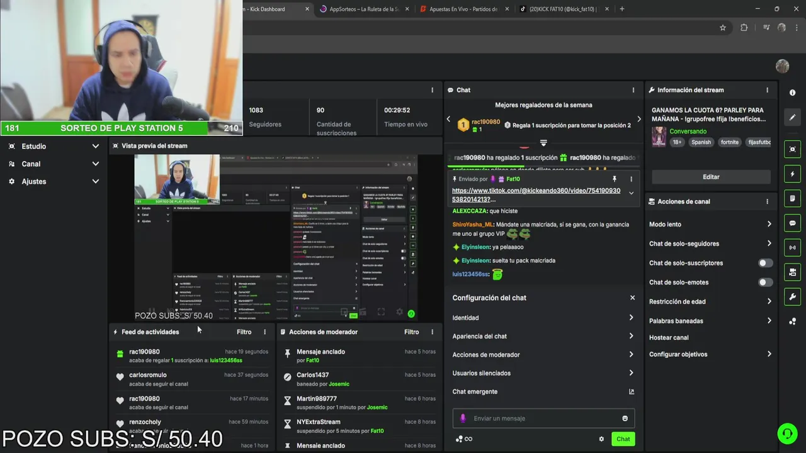Show previous top gifter with left arrow
This screenshot has height=453, width=806.
[x=448, y=119]
